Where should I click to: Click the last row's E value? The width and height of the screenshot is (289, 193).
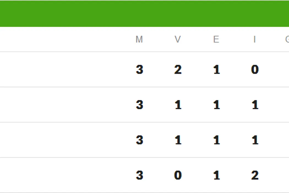click(x=217, y=175)
